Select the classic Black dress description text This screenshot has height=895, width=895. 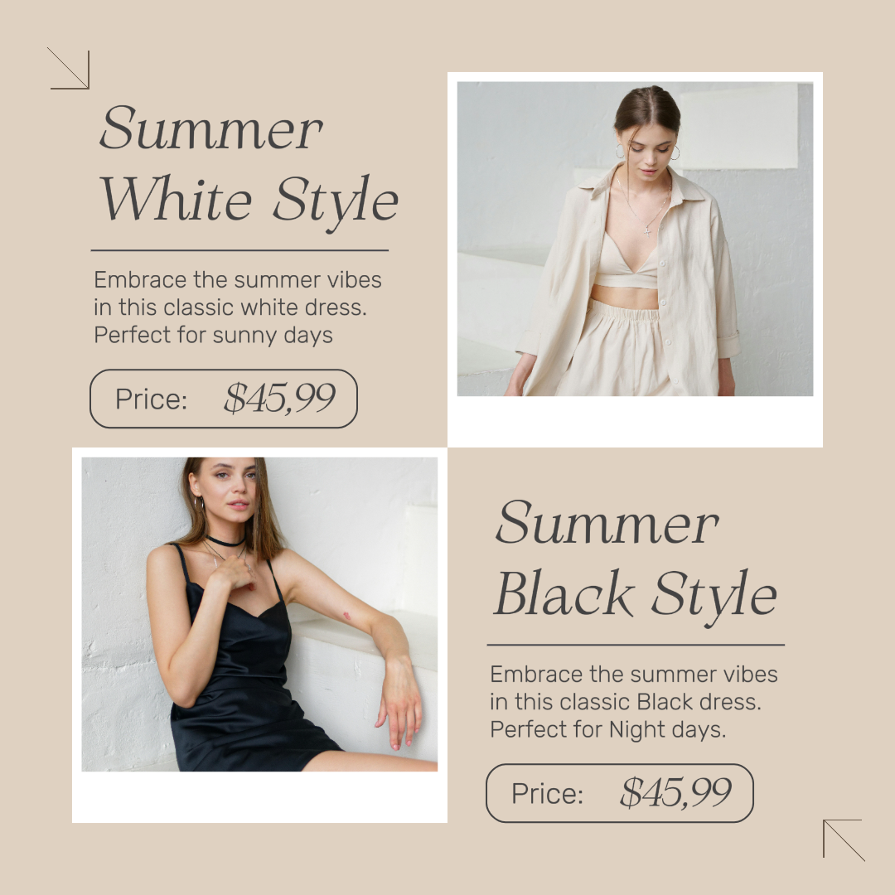(x=634, y=702)
